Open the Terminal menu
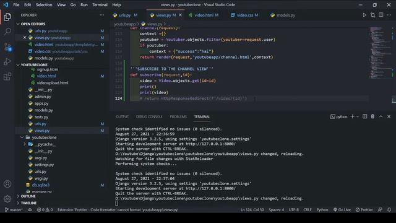Viewport: 396px width, 223px height. pos(100,5)
